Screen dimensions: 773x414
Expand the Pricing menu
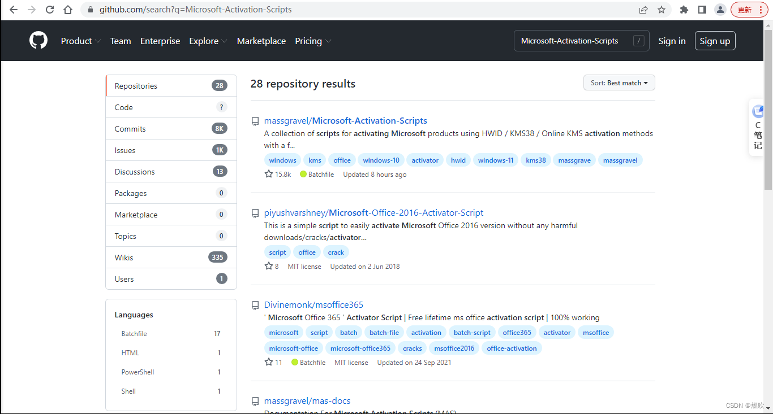313,41
